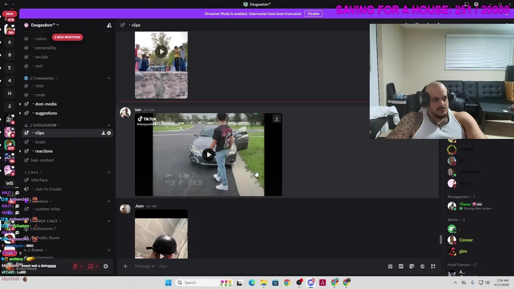The image size is (514, 289).
Task: Open san's profile avatar
Action: (125, 113)
